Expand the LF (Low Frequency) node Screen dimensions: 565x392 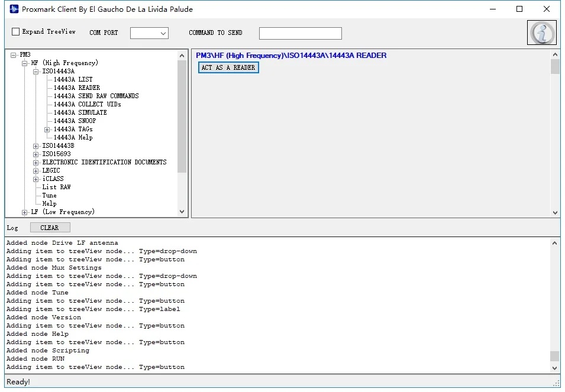point(24,212)
